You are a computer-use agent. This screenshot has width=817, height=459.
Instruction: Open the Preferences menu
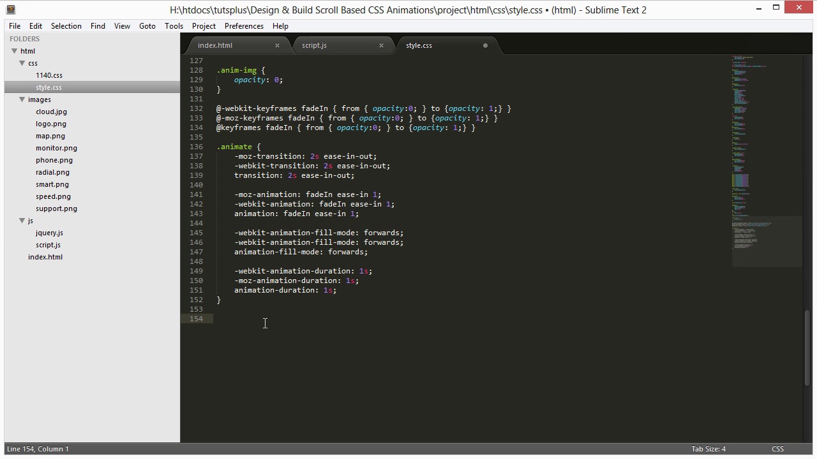pyautogui.click(x=244, y=26)
